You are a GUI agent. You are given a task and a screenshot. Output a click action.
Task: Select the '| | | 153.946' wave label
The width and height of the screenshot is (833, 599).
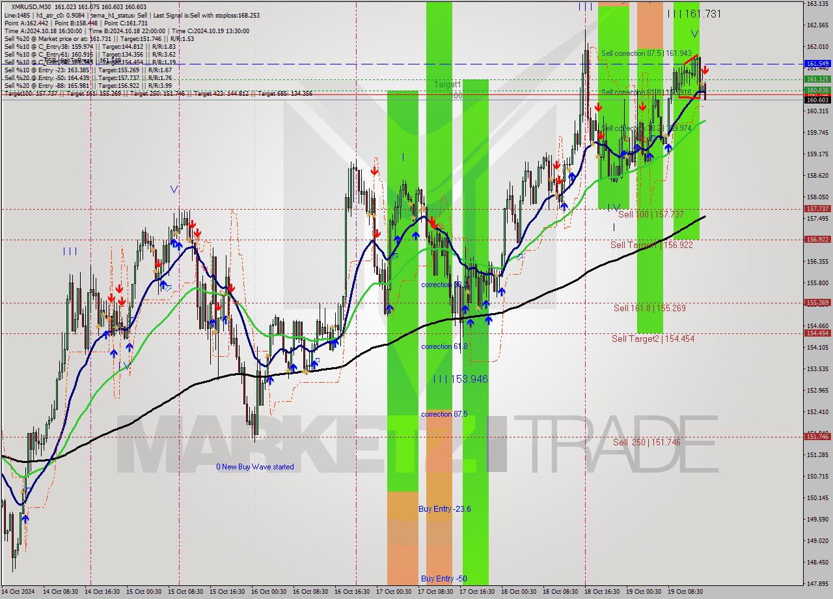[x=461, y=379]
